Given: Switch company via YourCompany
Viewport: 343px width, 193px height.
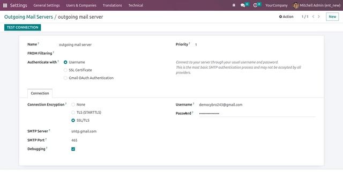Looking at the screenshot, I should [x=277, y=5].
